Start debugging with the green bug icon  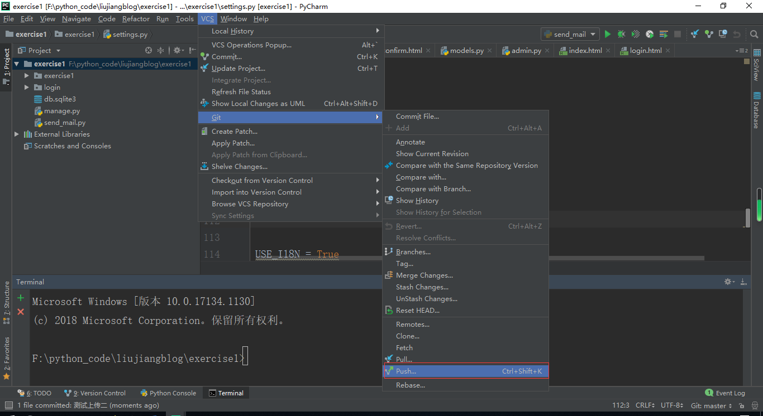(622, 34)
